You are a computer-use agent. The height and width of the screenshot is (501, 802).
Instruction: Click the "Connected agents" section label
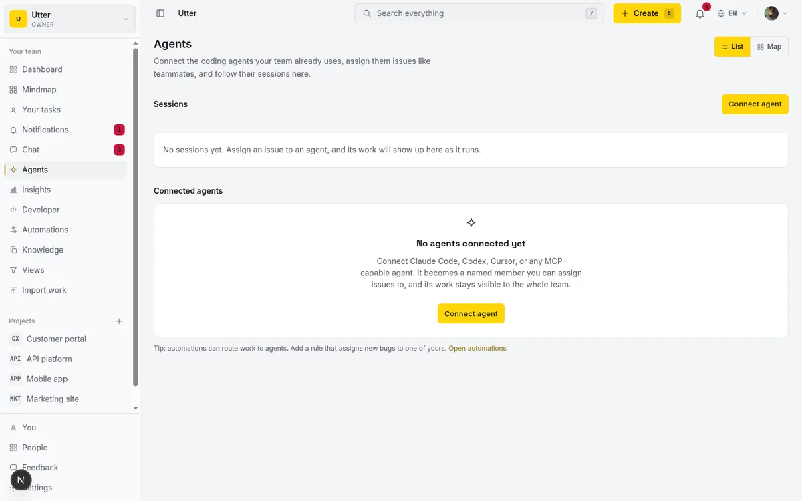click(188, 191)
